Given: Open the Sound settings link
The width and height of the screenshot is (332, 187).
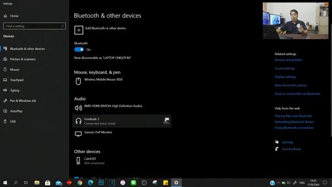Looking at the screenshot, I should tap(285, 69).
